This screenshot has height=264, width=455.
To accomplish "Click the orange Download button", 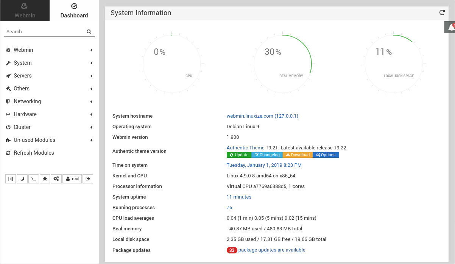I will coord(298,155).
